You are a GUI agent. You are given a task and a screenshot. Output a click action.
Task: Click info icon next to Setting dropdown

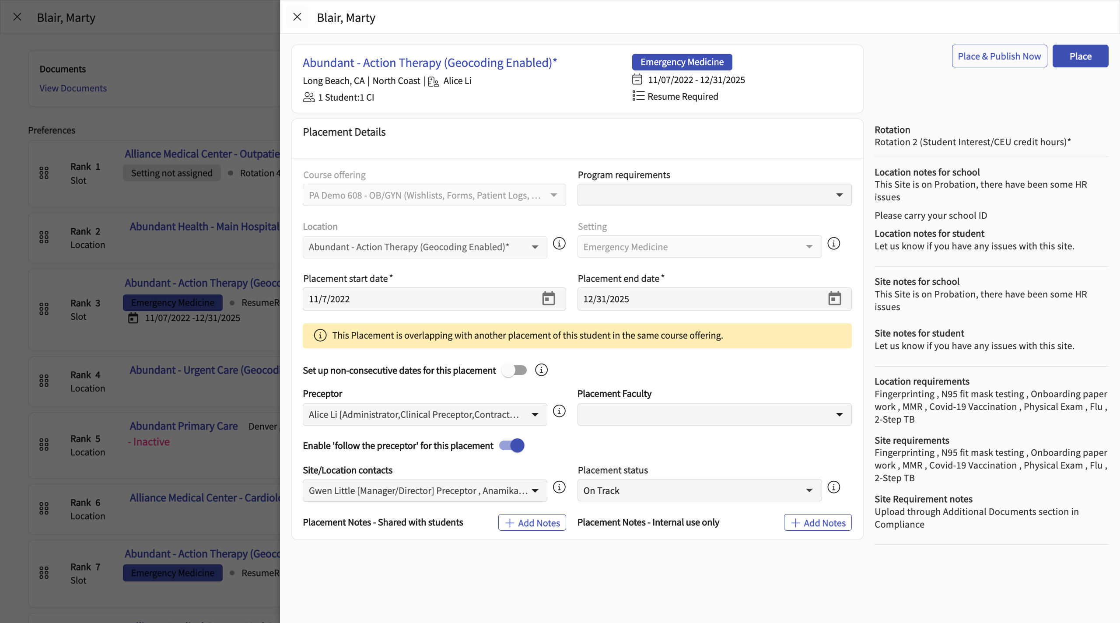click(834, 243)
